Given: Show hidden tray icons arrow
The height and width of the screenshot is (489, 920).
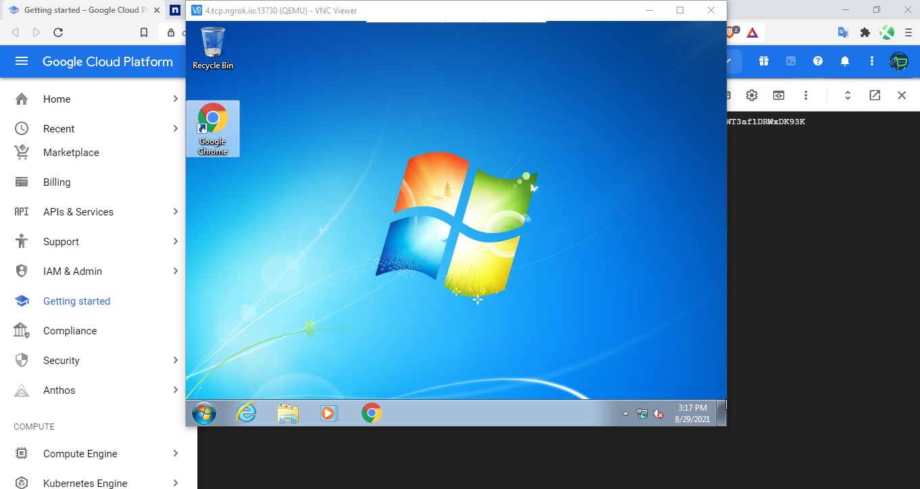Looking at the screenshot, I should pos(625,413).
